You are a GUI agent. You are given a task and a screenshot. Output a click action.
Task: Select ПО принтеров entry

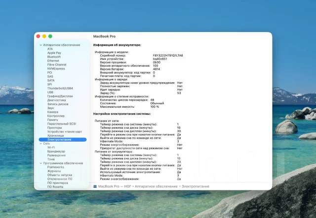click(57, 183)
